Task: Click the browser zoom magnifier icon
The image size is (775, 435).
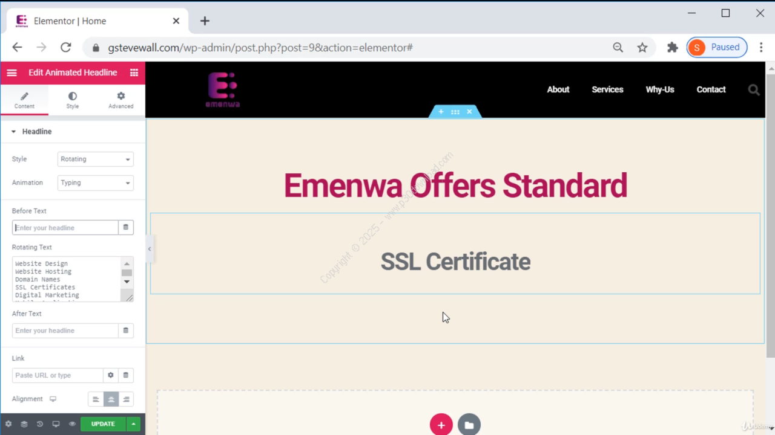Action: [x=618, y=47]
